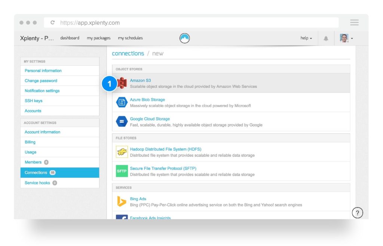
Task: Choose the Google Cloud Storage link
Action: (x=150, y=119)
